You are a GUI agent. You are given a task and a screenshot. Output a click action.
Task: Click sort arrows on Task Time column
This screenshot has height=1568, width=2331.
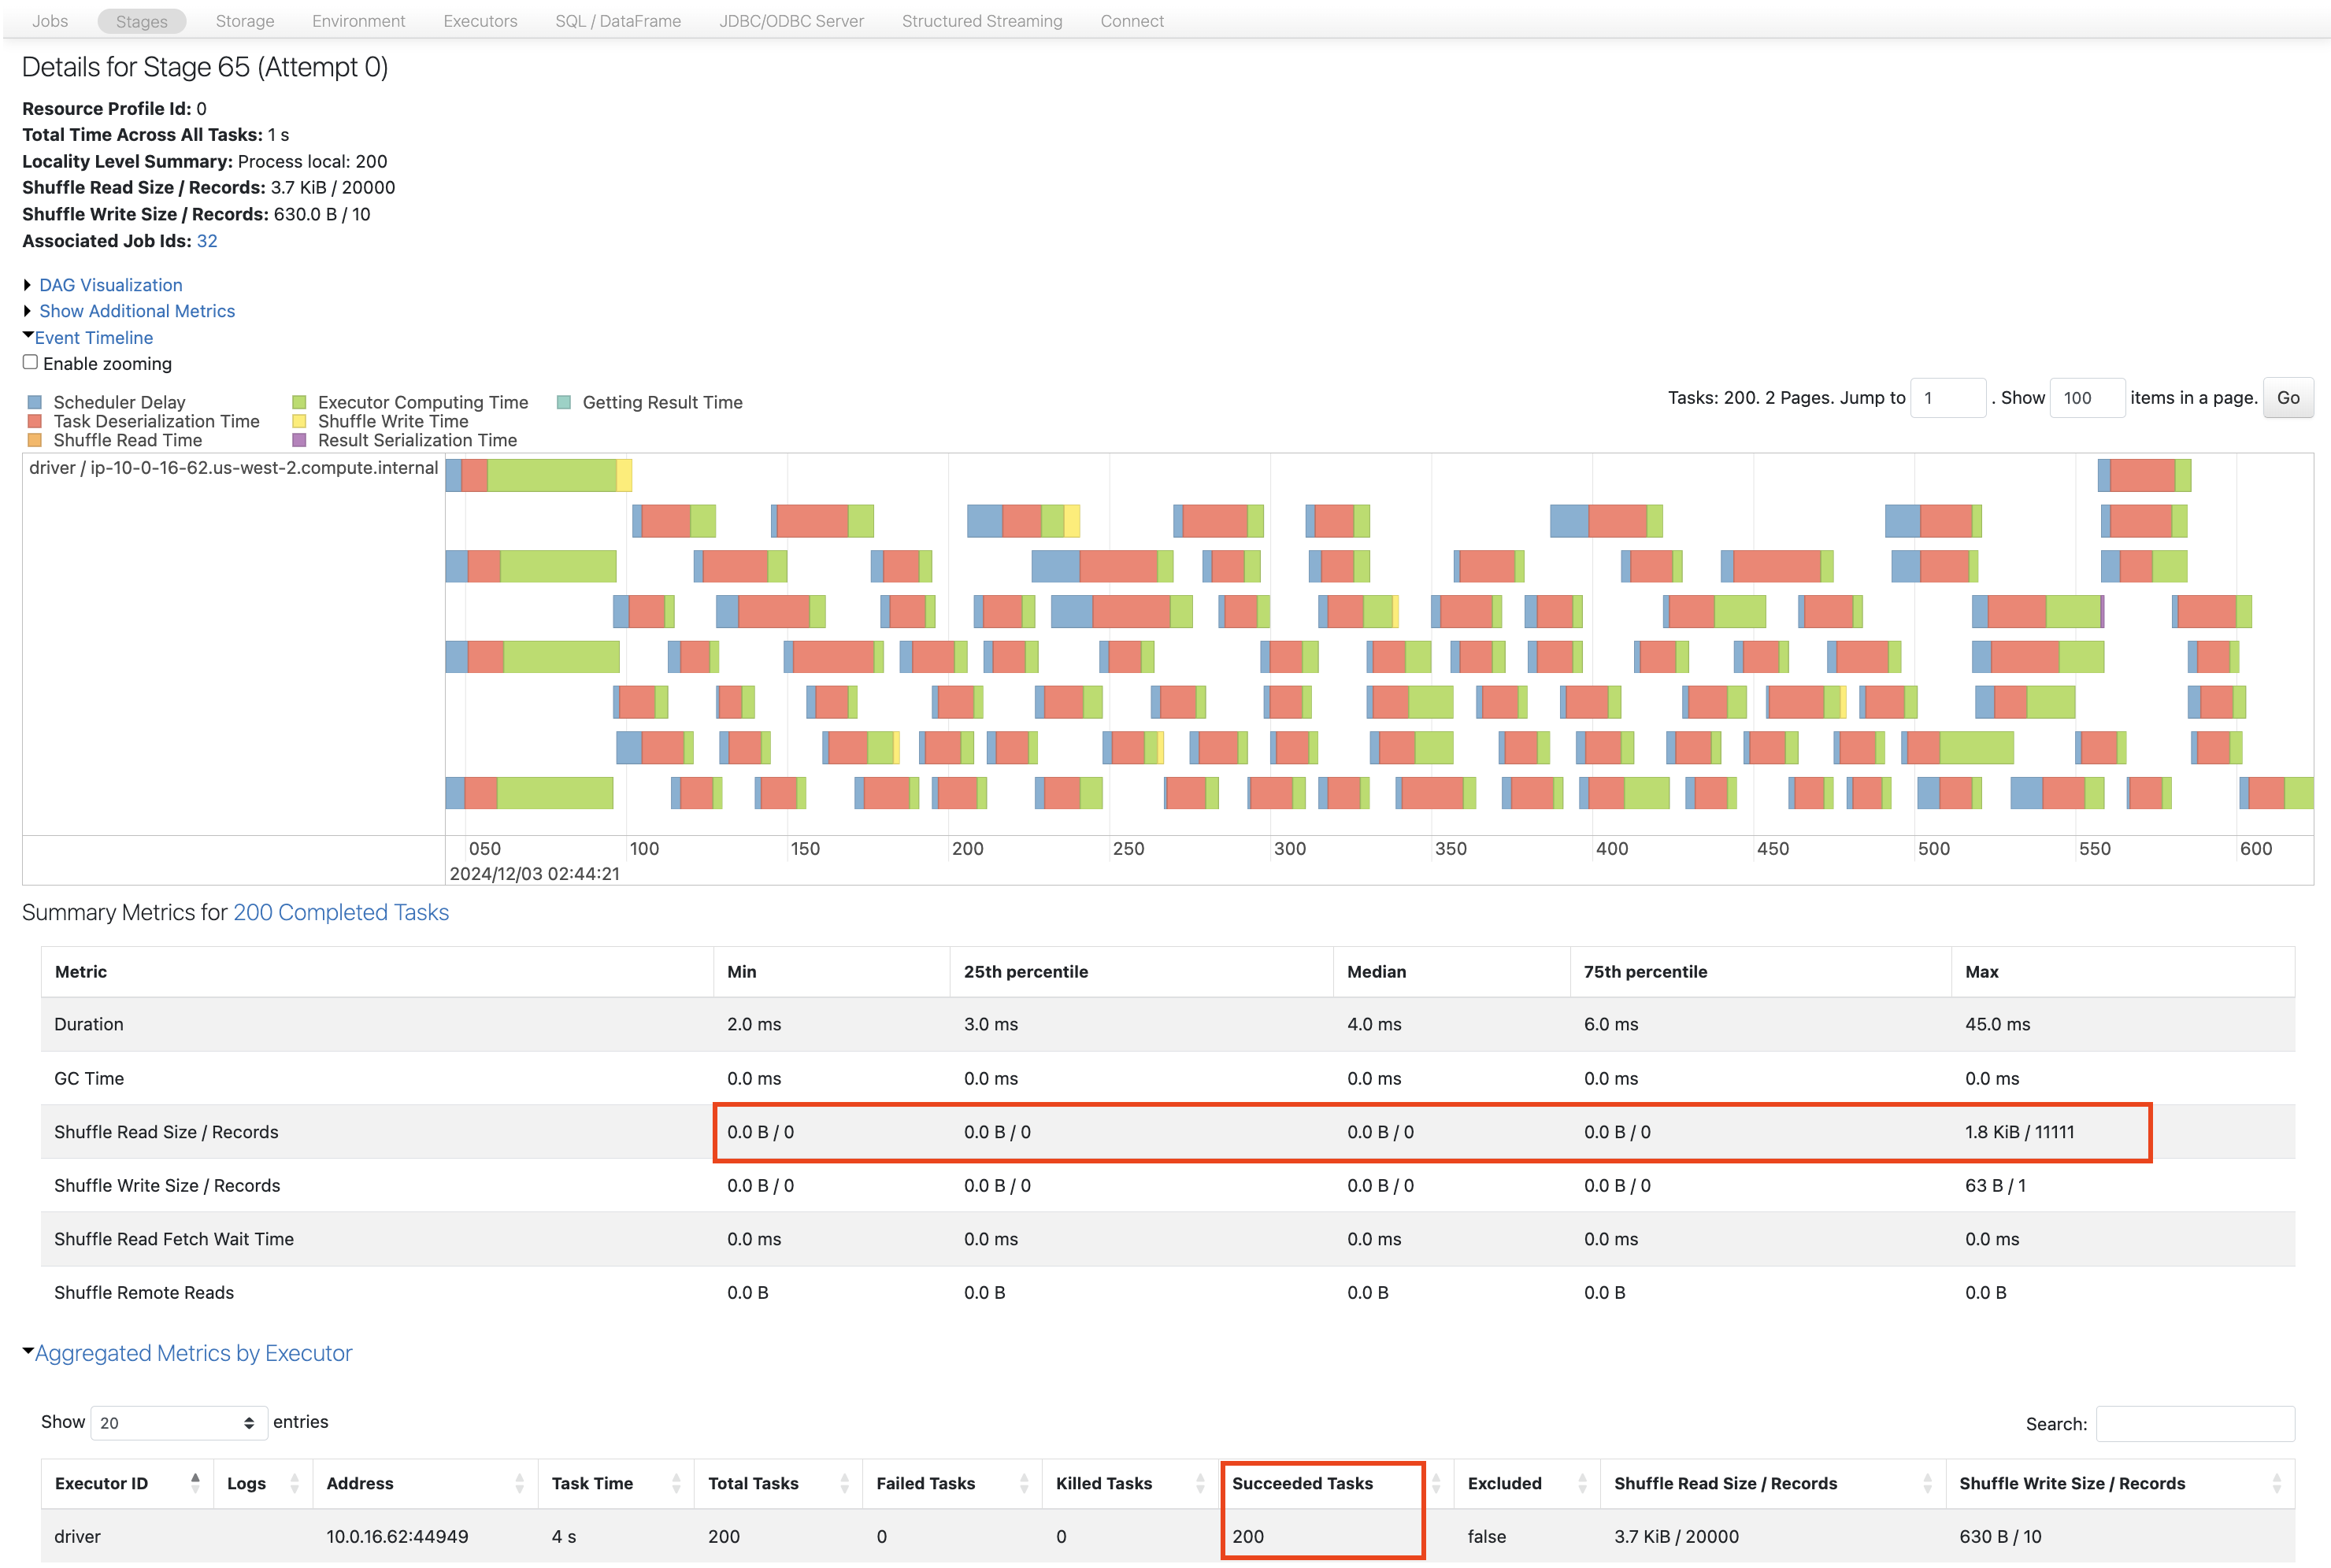coord(676,1483)
